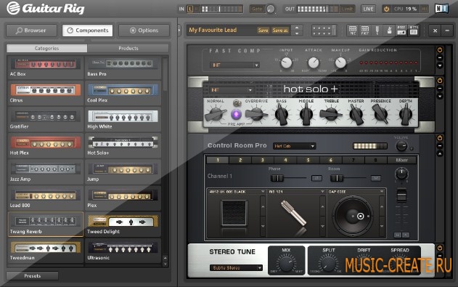
Task: Show the Tapedeck Post module
Action: tap(365, 31)
